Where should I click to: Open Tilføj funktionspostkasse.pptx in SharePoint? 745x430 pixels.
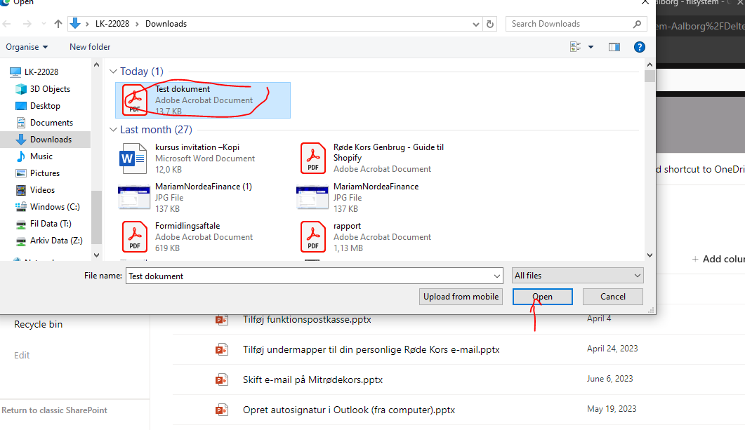coord(307,319)
